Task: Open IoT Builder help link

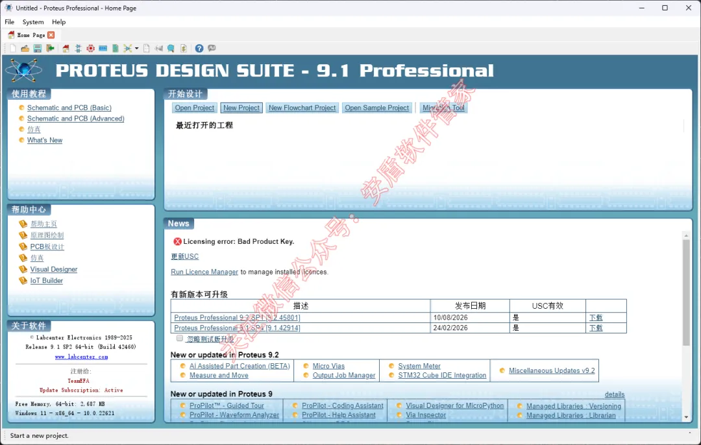Action: pos(47,281)
